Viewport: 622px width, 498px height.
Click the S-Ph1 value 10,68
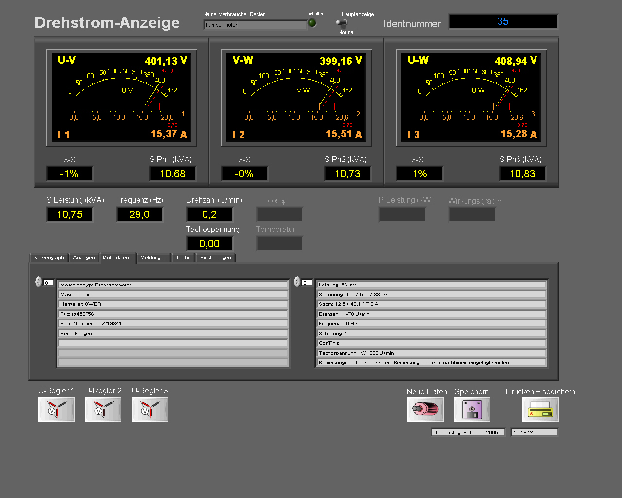pos(173,174)
